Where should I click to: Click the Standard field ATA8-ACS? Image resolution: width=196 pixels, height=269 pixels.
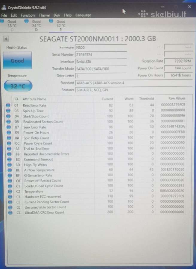[134, 83]
